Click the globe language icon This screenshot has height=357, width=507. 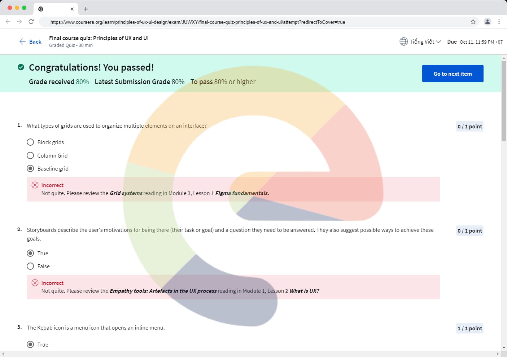[403, 41]
